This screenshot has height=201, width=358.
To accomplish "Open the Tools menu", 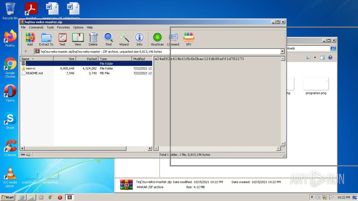I will 50,27.
